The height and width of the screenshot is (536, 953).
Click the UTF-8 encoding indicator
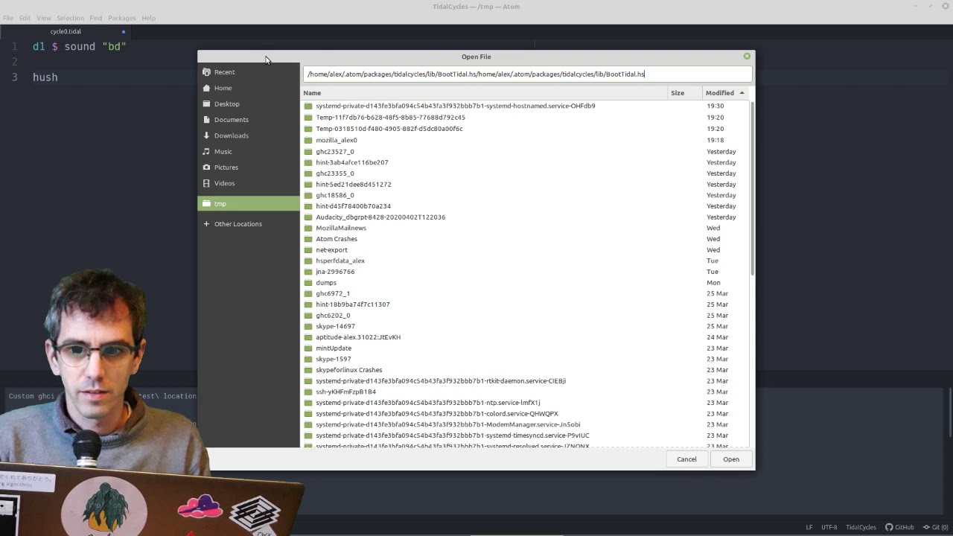829,527
